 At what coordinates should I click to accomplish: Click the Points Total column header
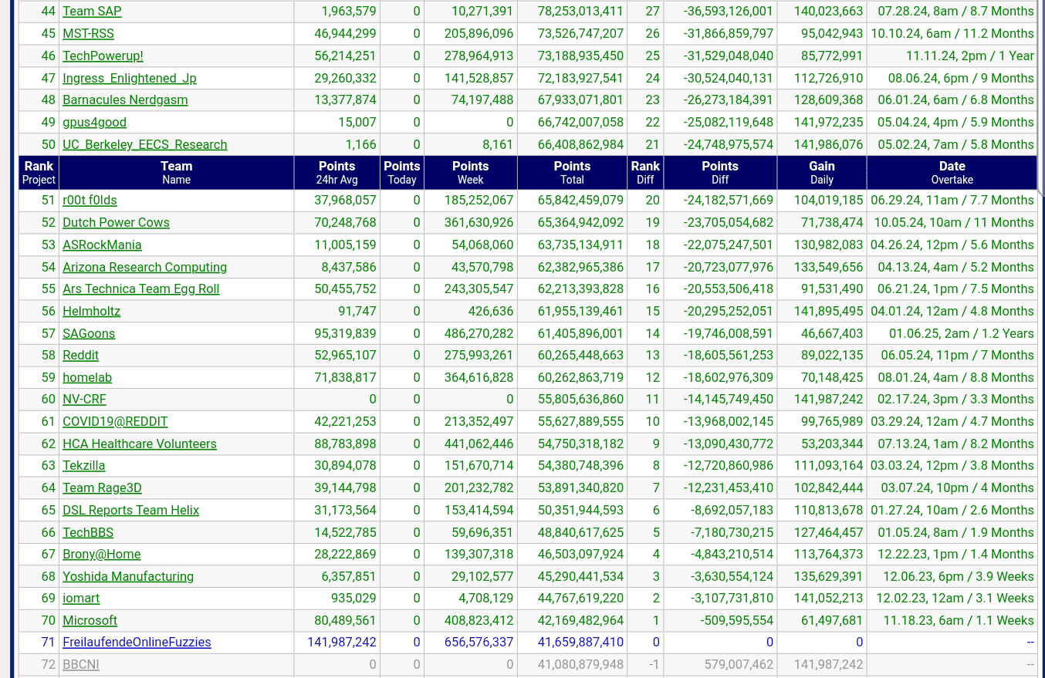[572, 173]
